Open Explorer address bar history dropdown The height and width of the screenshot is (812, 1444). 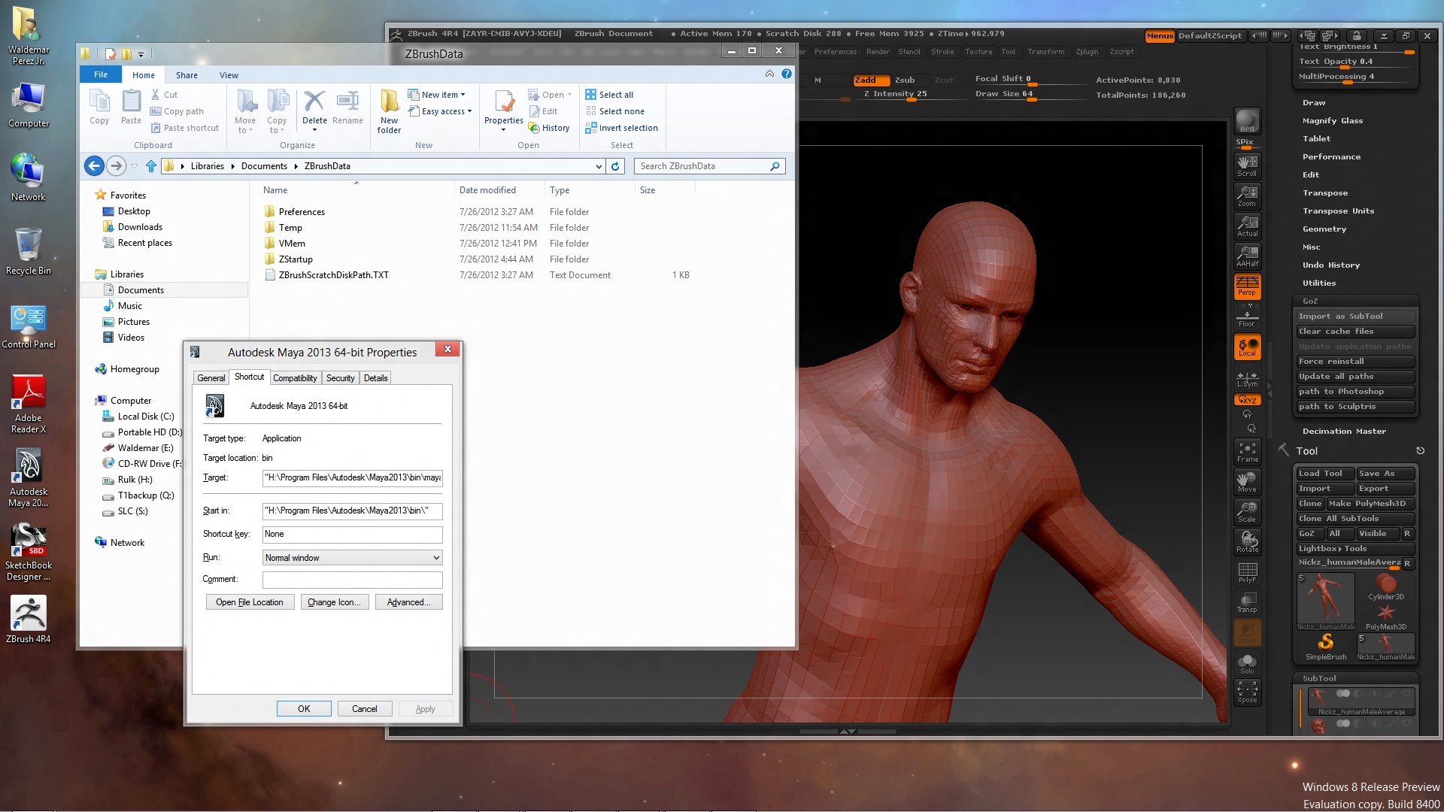coord(599,166)
